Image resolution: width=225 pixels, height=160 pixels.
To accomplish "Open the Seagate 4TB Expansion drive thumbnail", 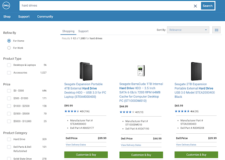I will point(86,71).
